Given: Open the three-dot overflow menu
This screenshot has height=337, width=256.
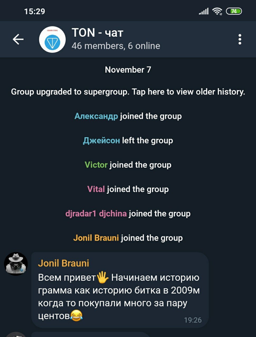Looking at the screenshot, I should point(240,39).
